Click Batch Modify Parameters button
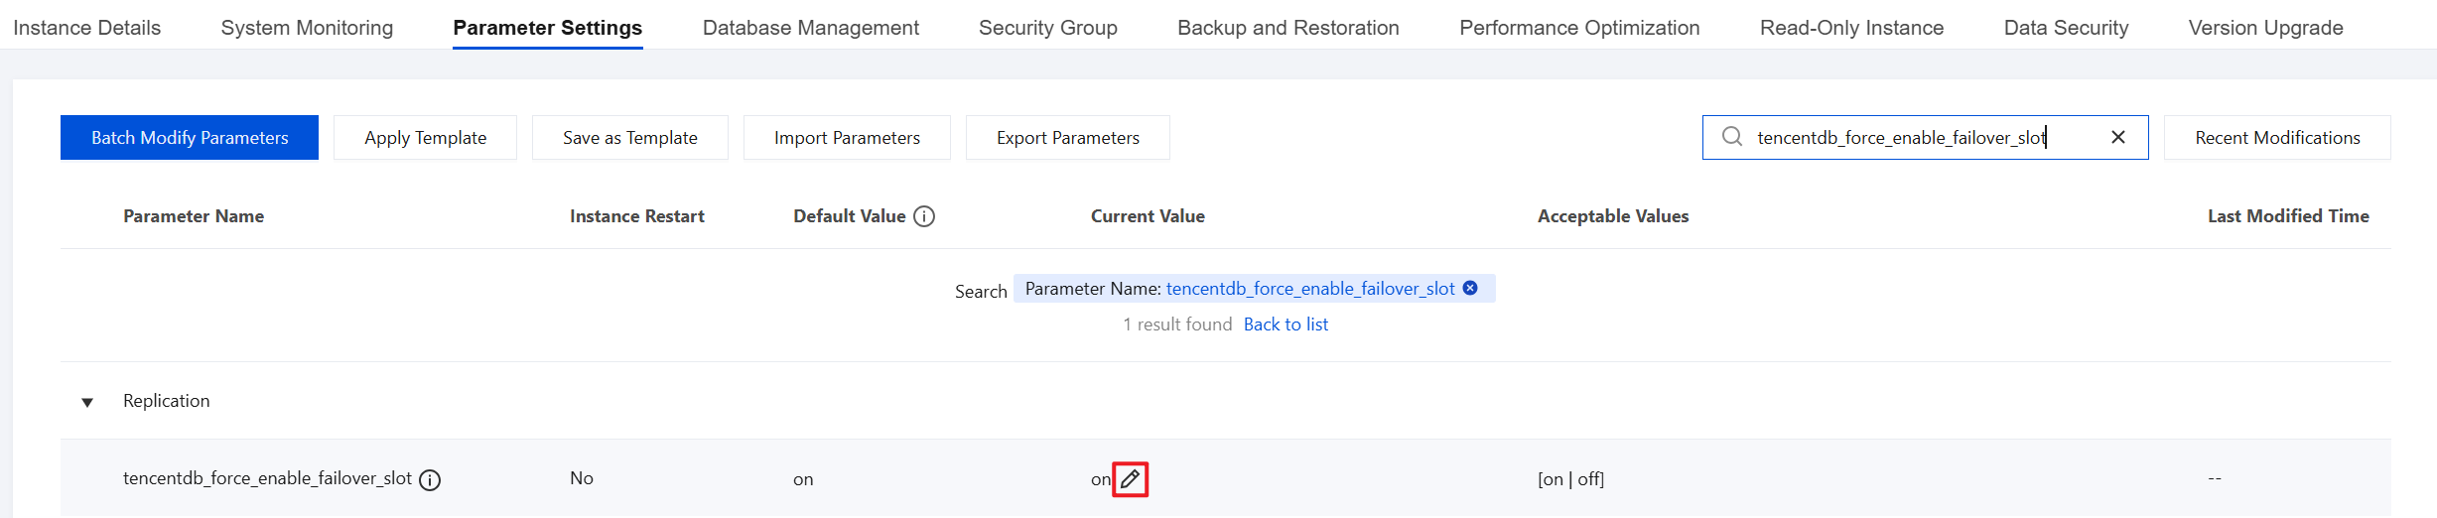The height and width of the screenshot is (518, 2437). [x=190, y=137]
